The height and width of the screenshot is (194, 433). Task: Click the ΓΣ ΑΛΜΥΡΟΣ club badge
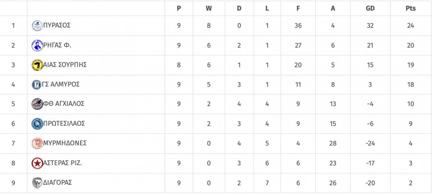pos(36,85)
